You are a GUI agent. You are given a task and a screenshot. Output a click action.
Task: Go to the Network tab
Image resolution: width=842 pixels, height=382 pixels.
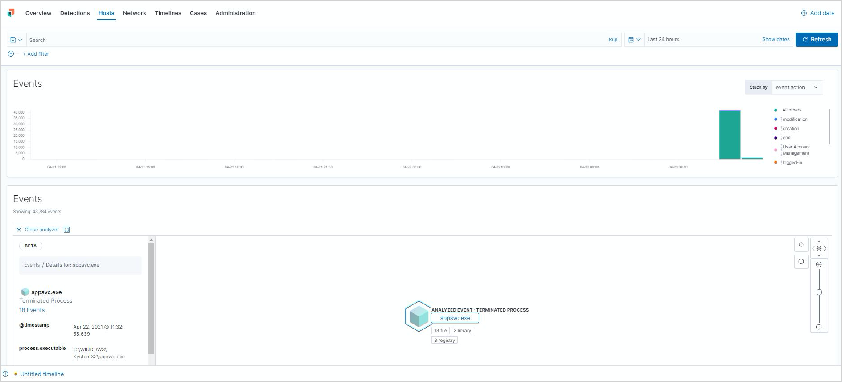coord(135,13)
